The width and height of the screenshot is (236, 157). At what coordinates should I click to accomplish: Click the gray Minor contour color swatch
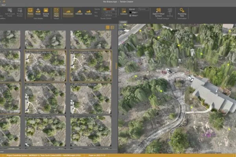click(x=130, y=15)
